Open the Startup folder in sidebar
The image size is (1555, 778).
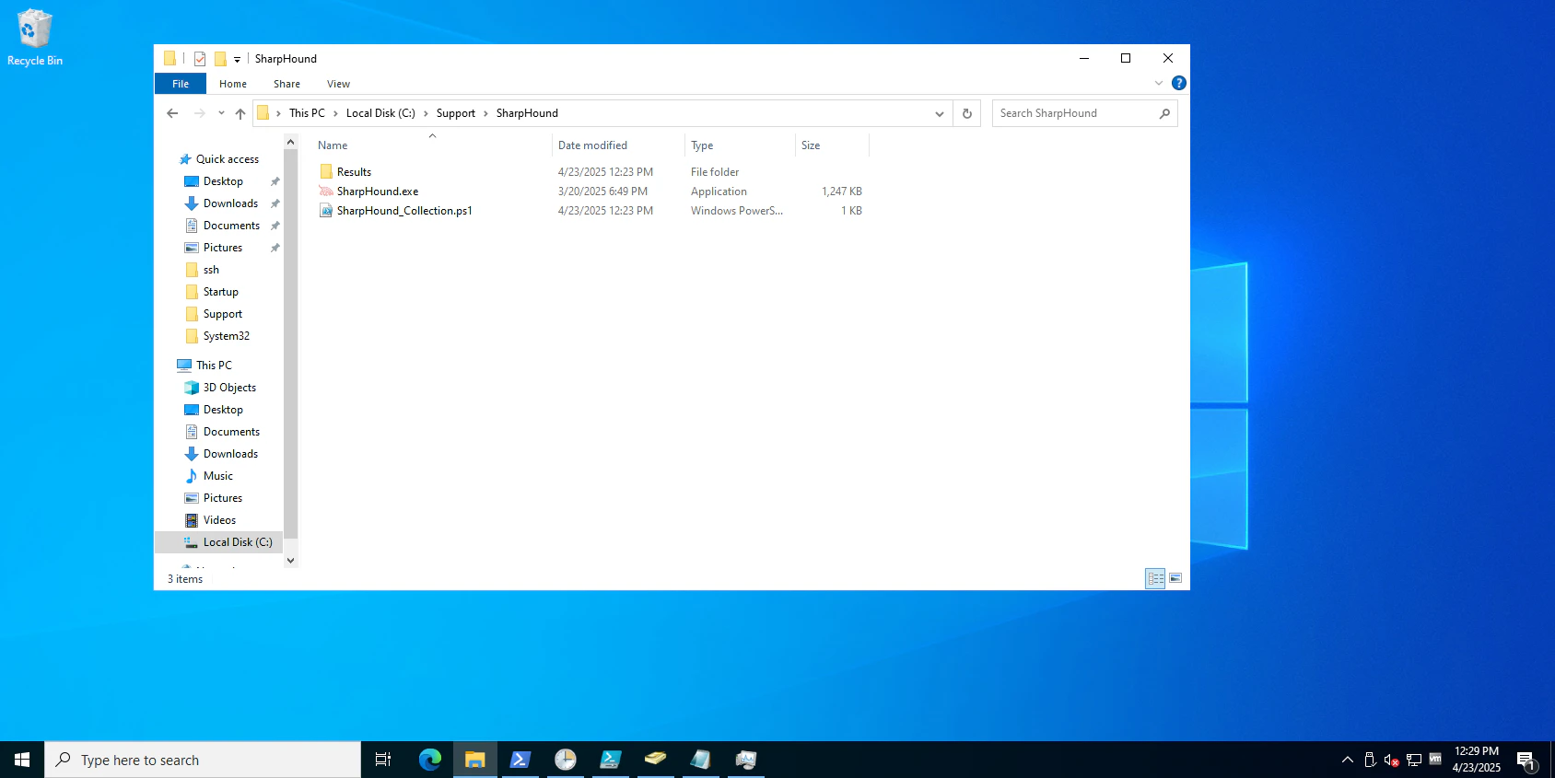pyautogui.click(x=220, y=292)
